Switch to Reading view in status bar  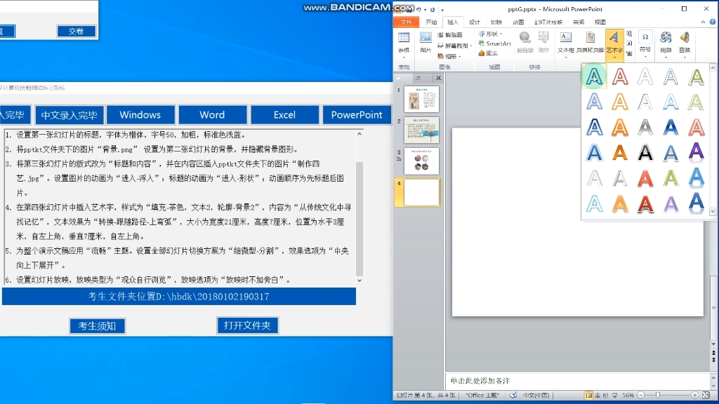tap(605, 395)
